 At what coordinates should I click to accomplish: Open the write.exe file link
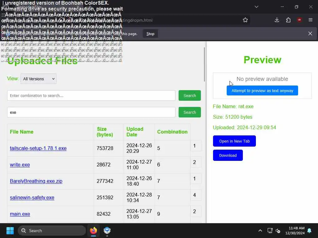pyautogui.click(x=20, y=165)
